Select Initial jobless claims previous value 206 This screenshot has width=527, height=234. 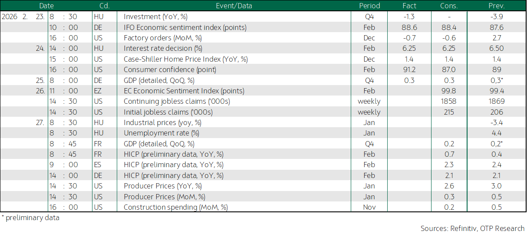point(496,112)
